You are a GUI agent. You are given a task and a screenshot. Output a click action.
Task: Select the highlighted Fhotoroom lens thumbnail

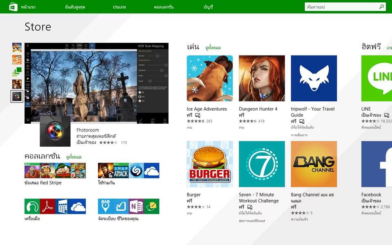17,96
